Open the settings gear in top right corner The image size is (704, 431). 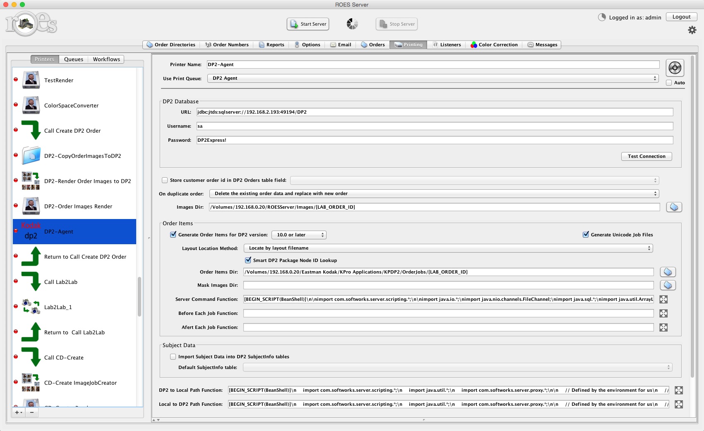691,30
